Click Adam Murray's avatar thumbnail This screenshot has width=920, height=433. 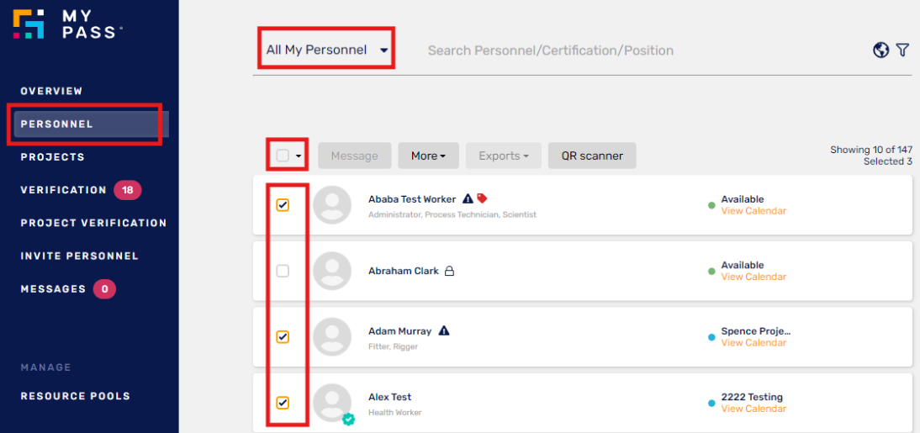click(332, 337)
